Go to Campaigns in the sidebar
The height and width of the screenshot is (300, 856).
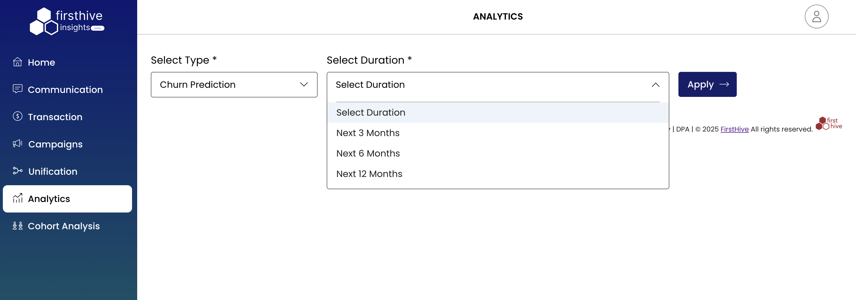coord(55,144)
